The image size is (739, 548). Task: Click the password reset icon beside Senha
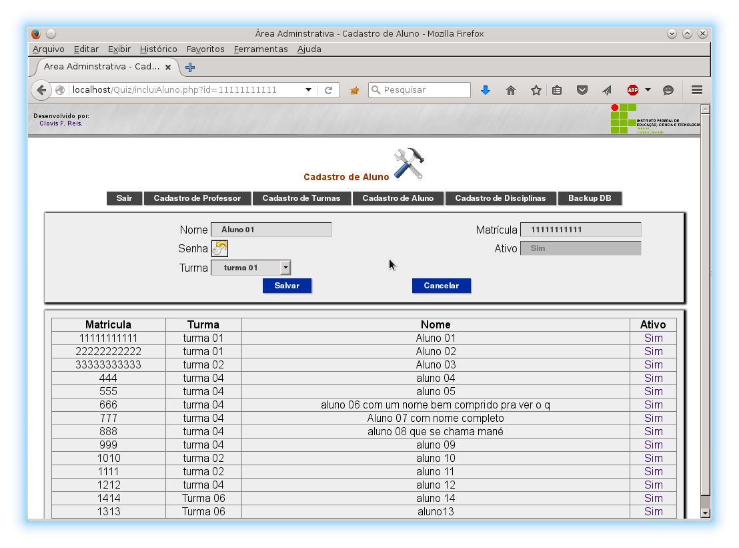(219, 248)
